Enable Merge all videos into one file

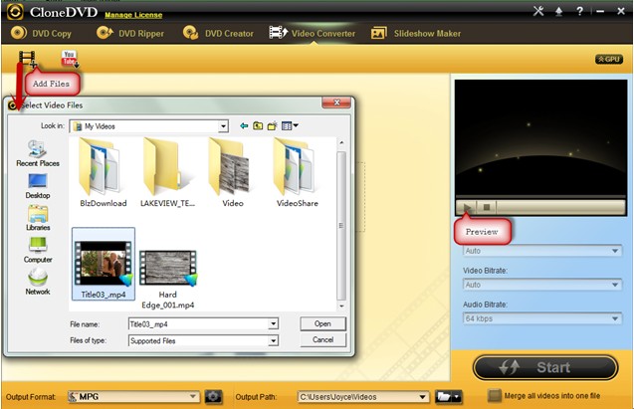(x=494, y=396)
